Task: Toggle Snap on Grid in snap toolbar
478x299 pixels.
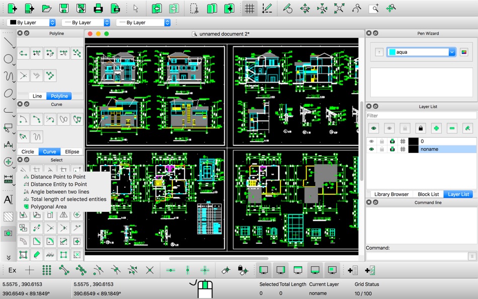Action: (47, 270)
